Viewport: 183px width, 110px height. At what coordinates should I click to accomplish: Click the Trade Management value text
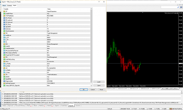(x=52, y=33)
